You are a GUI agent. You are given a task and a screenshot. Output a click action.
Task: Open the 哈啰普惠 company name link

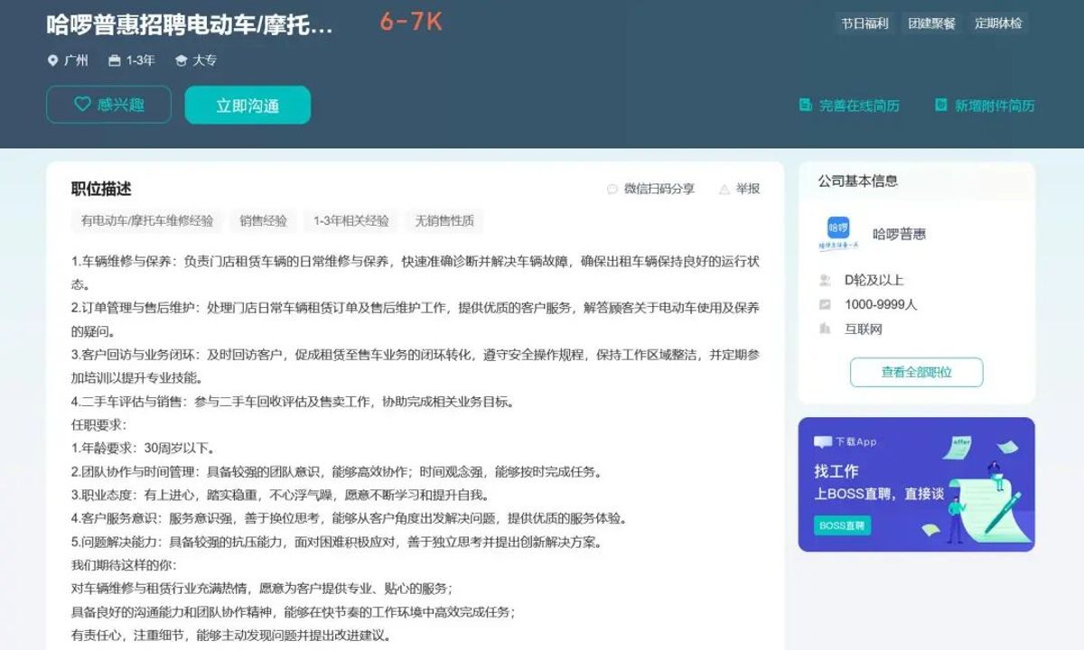pyautogui.click(x=899, y=234)
